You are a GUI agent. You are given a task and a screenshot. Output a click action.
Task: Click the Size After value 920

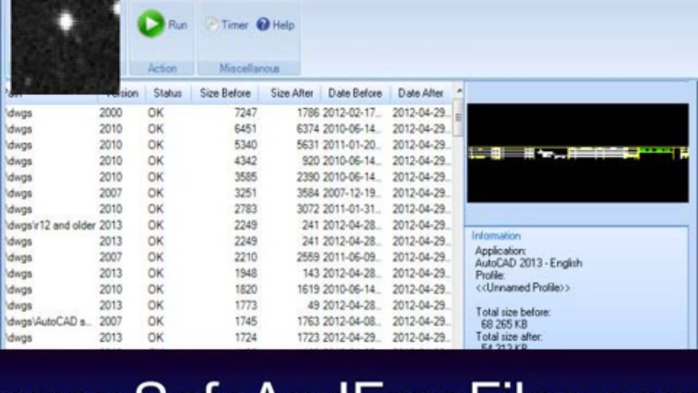pos(311,161)
